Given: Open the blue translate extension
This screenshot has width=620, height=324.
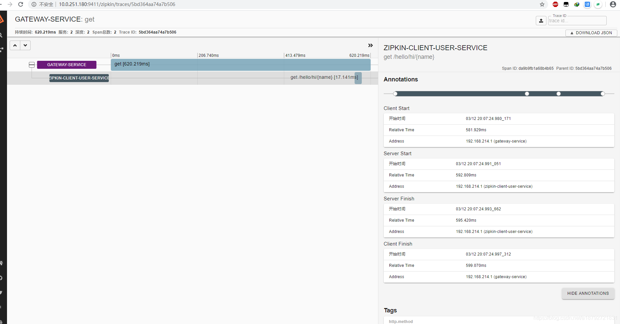Looking at the screenshot, I should [x=587, y=4].
